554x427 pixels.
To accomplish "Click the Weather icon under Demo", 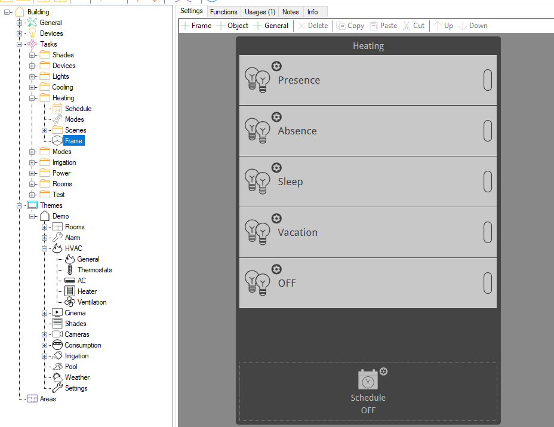I will click(x=57, y=377).
